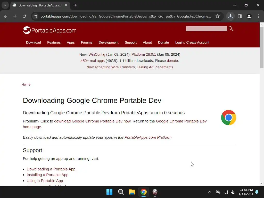
Task: Click the scrollbar down arrow
Action: [262, 183]
